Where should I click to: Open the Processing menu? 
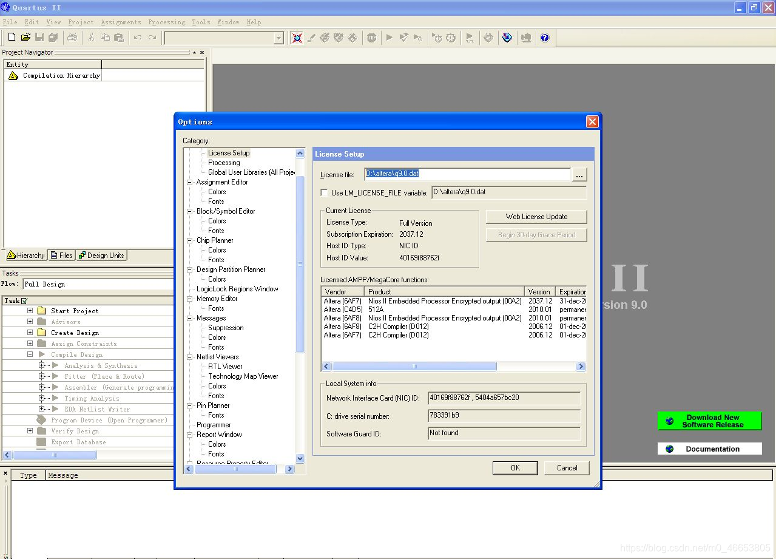click(167, 22)
